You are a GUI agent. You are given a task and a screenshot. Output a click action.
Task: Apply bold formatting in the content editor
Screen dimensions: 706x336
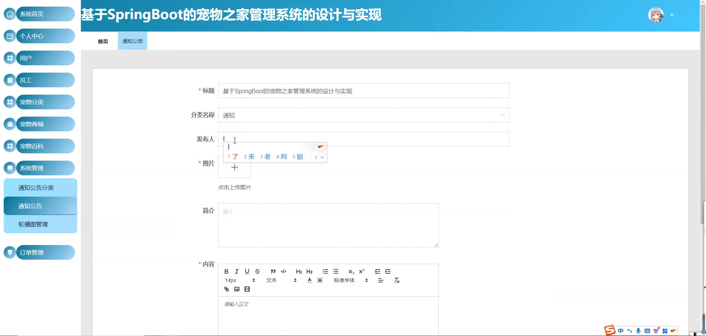click(227, 271)
